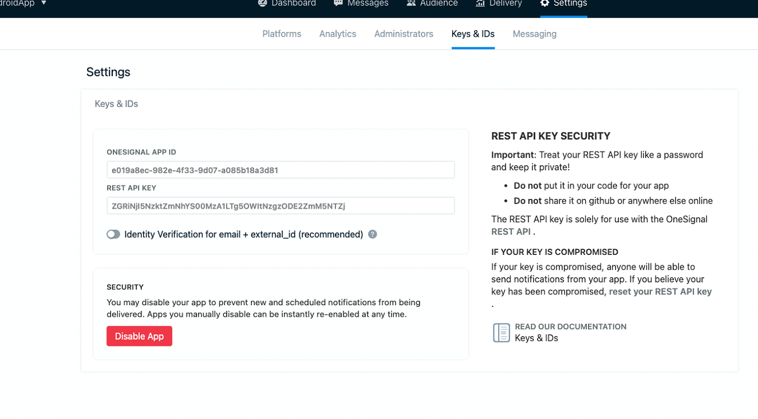Image resolution: width=758 pixels, height=419 pixels.
Task: Click the reset your REST API key link
Action: pyautogui.click(x=660, y=292)
